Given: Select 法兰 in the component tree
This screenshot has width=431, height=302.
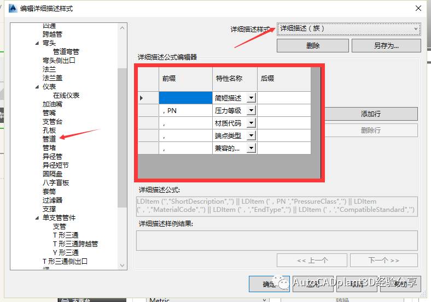Looking at the screenshot, I should [49, 69].
